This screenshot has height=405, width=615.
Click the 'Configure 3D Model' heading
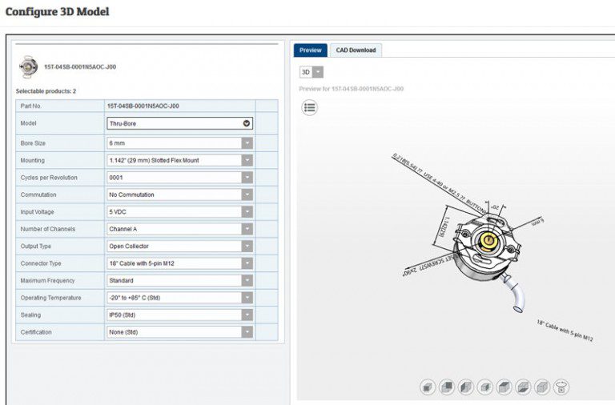[58, 11]
